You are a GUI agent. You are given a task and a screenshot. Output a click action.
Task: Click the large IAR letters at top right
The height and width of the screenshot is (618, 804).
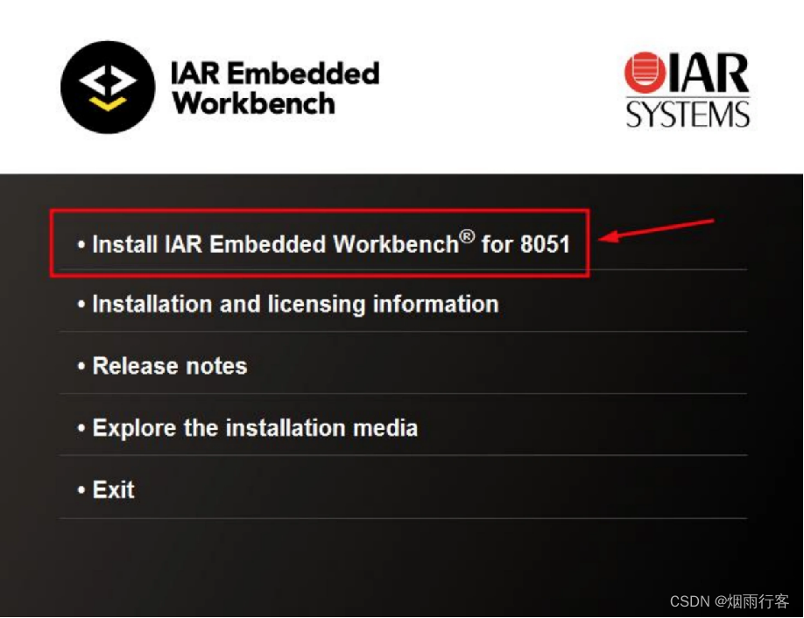click(x=709, y=73)
